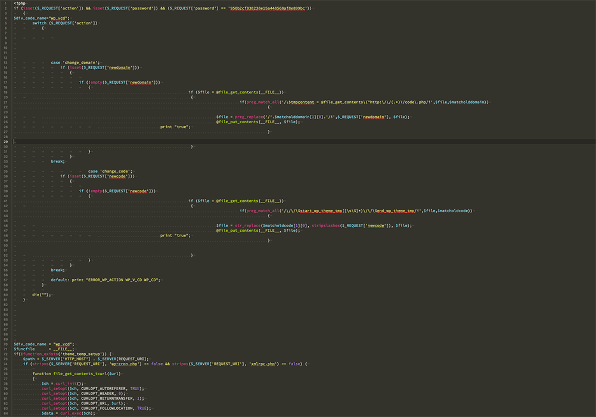Click @file_put_contents call on line 25
596x417 pixels.
(258, 122)
